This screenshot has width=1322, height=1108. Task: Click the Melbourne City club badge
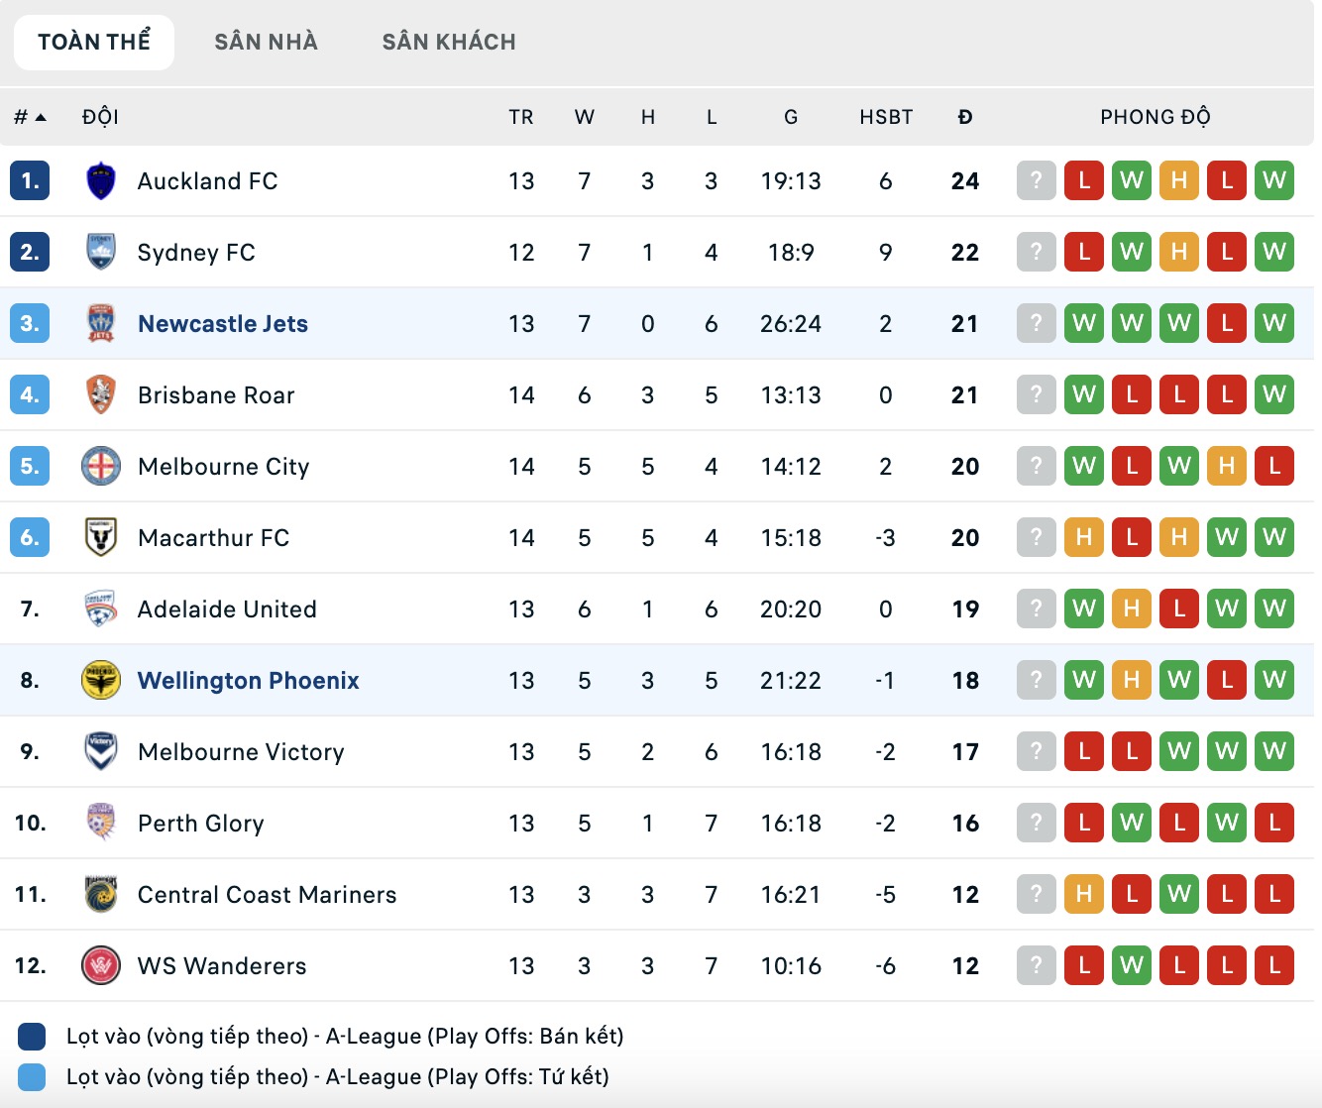point(101,467)
